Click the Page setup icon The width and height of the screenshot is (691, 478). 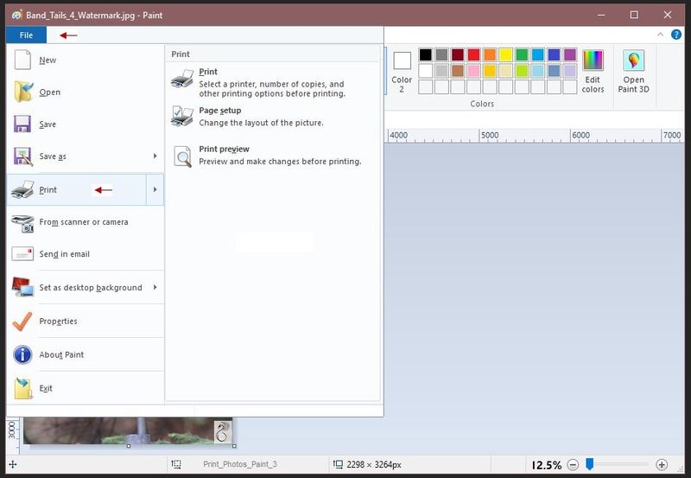click(x=182, y=116)
